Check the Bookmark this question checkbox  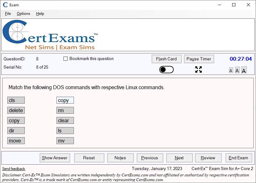[65, 58]
